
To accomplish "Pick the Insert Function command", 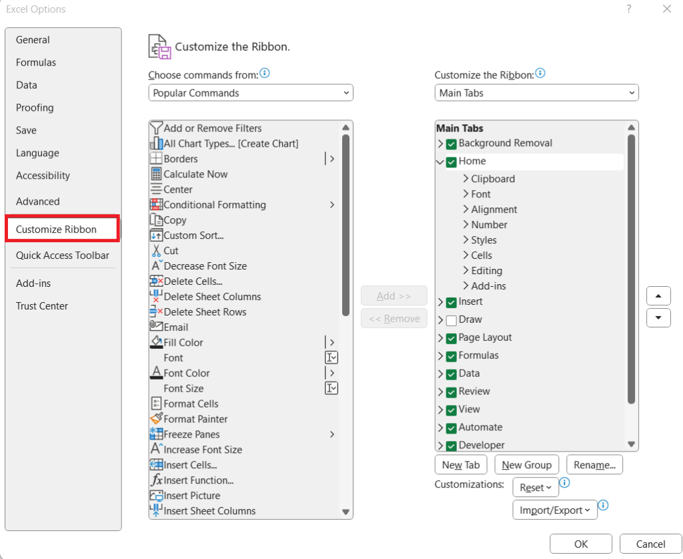I will click(x=193, y=480).
